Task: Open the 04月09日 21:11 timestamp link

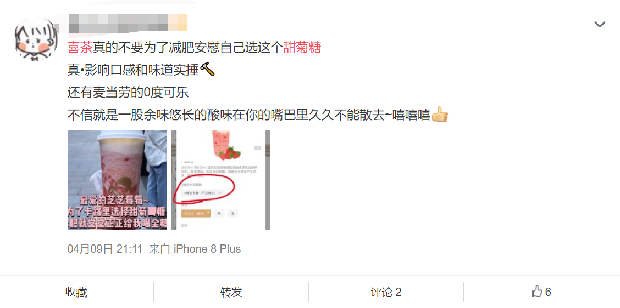Action: click(104, 249)
